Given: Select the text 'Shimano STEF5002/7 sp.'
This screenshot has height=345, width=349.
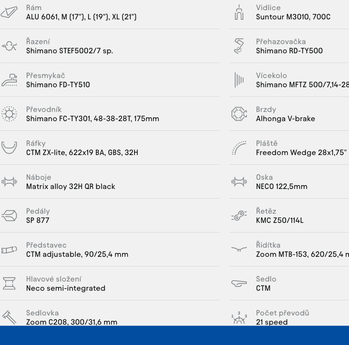Looking at the screenshot, I should (x=69, y=51).
